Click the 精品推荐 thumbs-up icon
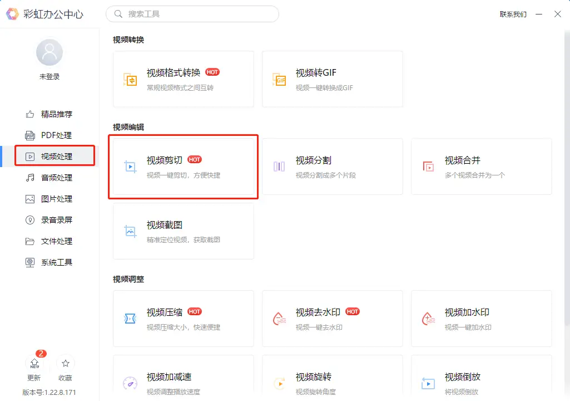The image size is (570, 401). [30, 114]
